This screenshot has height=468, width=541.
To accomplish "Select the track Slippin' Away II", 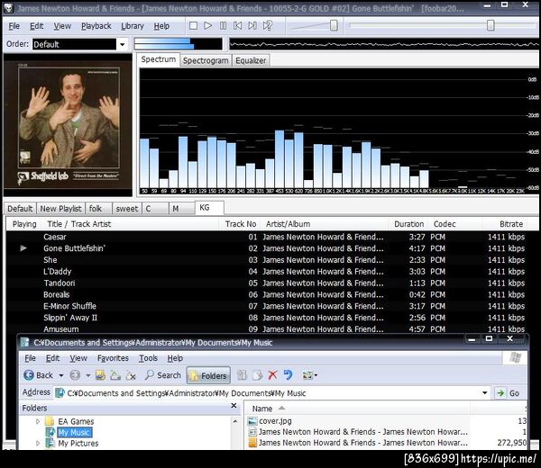I will coord(272,318).
